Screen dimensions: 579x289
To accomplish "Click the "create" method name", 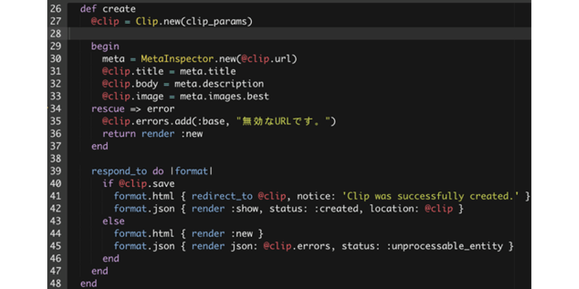I will [x=119, y=9].
